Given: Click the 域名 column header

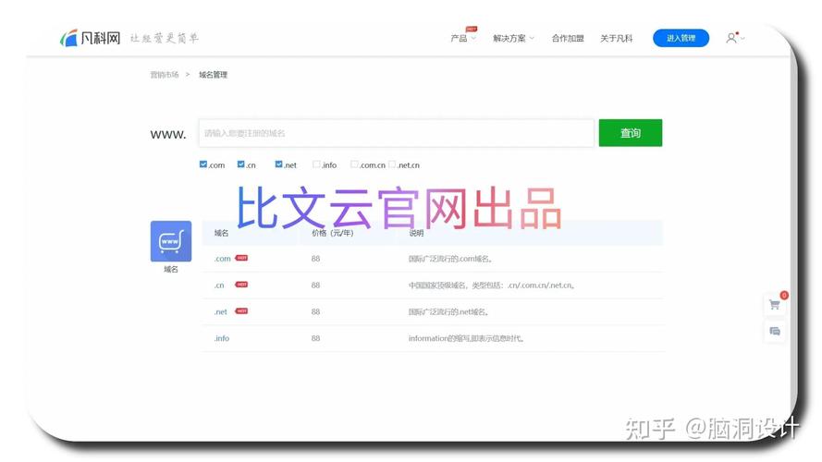Looking at the screenshot, I should pos(221,233).
